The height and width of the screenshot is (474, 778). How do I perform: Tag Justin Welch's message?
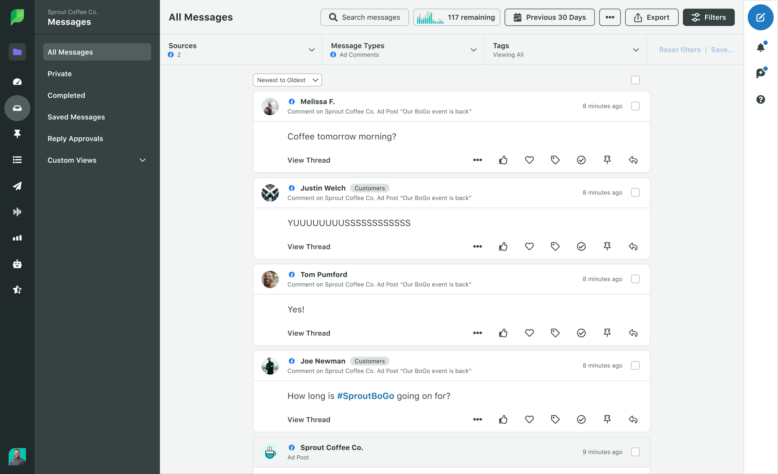pyautogui.click(x=555, y=246)
